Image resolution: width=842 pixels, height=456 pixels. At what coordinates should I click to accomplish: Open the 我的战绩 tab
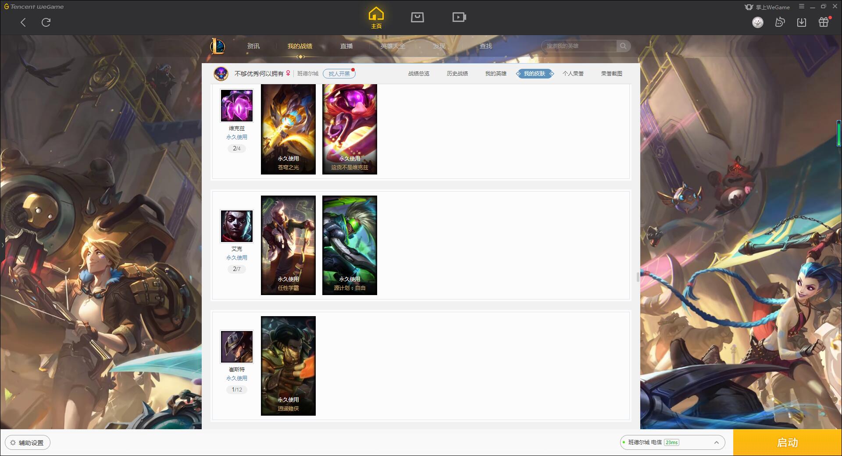coord(300,46)
